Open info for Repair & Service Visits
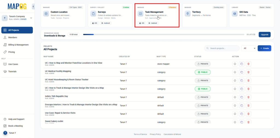 pyautogui.click(x=235, y=114)
